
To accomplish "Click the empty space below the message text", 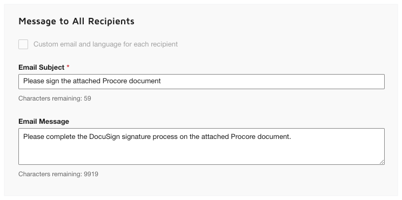I will [201, 152].
